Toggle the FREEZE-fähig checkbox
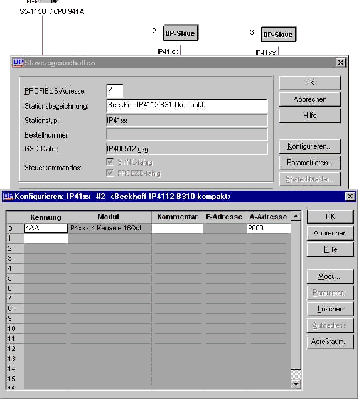Viewport: 359px width, 400px height. (x=110, y=173)
